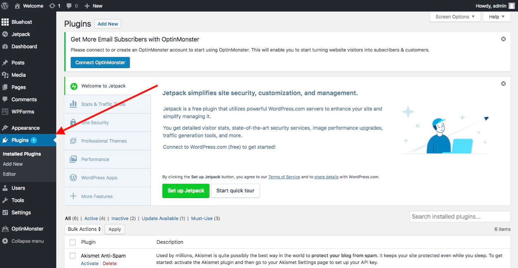This screenshot has height=268, width=518.
Task: Dismiss the OptinMonster notice with its X icon
Action: 503,39
